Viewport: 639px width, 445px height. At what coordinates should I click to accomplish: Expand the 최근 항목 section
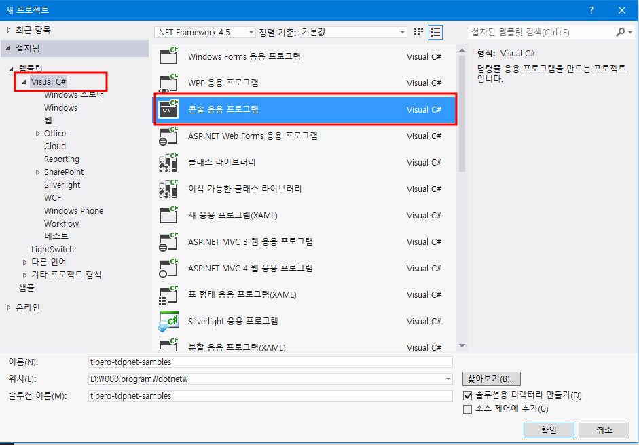pos(9,30)
